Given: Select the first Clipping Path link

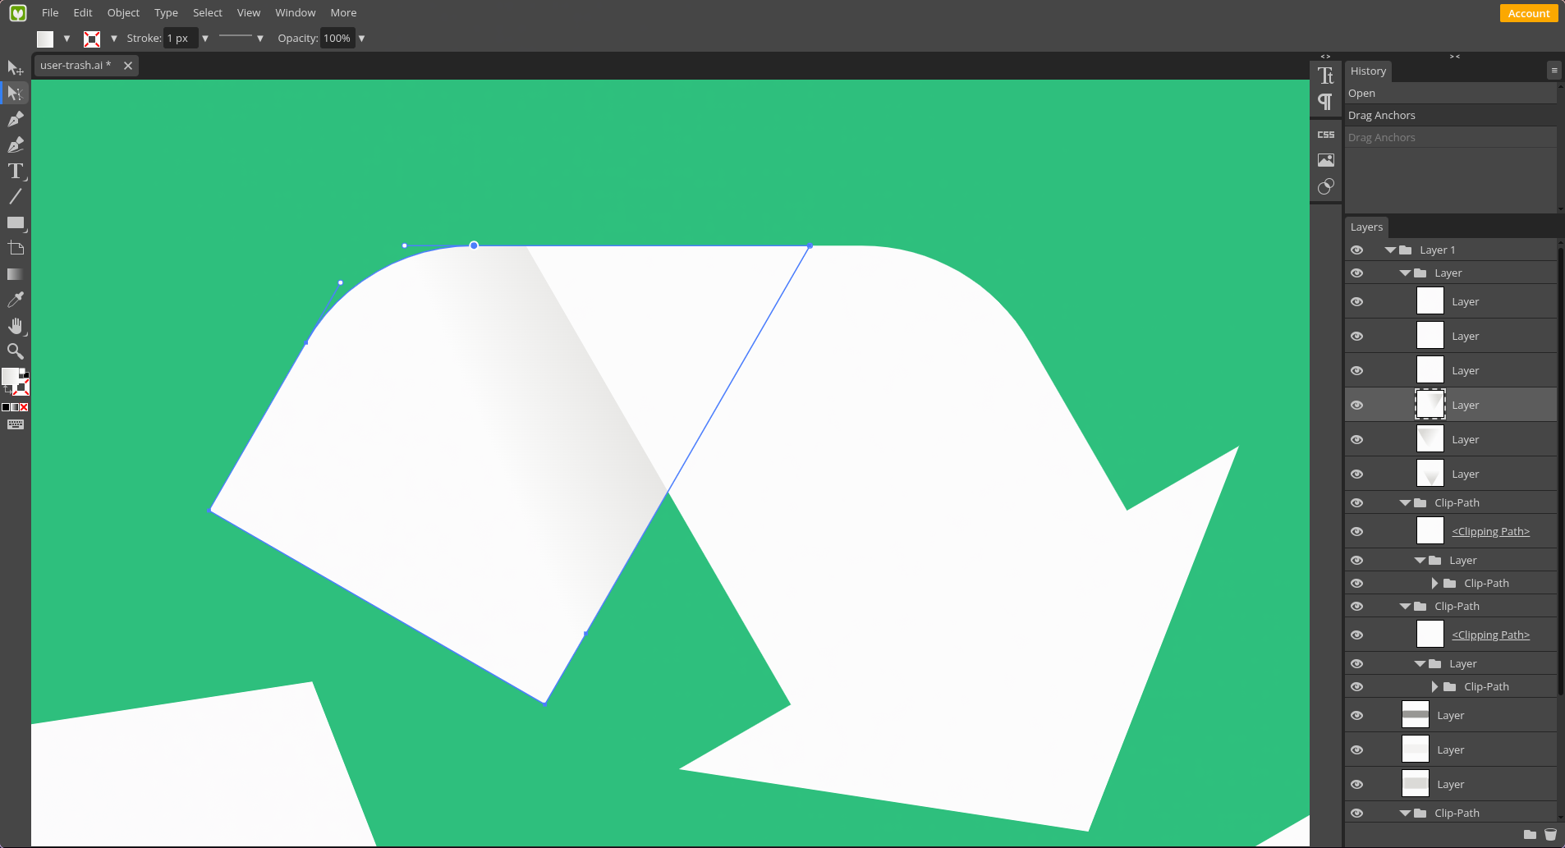Looking at the screenshot, I should pos(1490,531).
